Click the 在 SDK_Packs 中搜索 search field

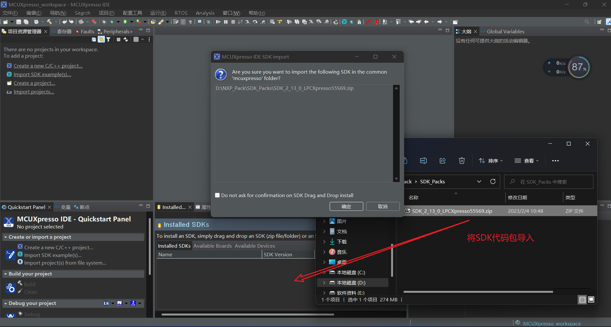(x=549, y=182)
